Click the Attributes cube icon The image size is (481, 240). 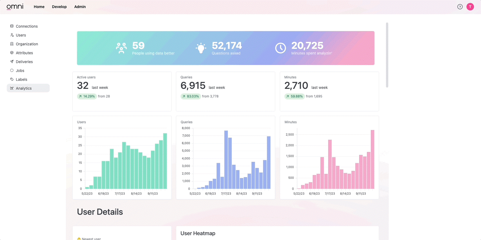point(12,53)
